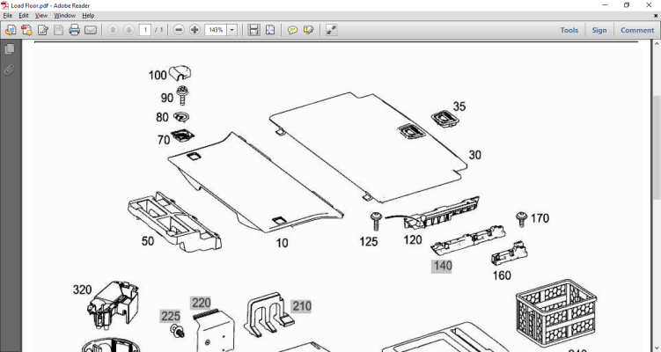Click the Zoom in plus button
This screenshot has width=661, height=352.
point(195,30)
